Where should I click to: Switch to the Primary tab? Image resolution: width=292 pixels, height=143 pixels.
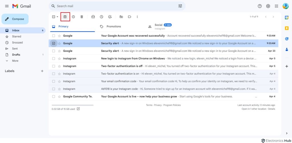(x=72, y=26)
